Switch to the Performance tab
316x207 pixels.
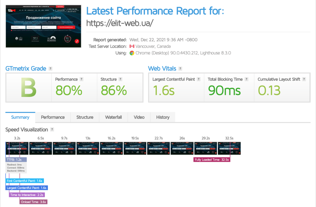53,117
